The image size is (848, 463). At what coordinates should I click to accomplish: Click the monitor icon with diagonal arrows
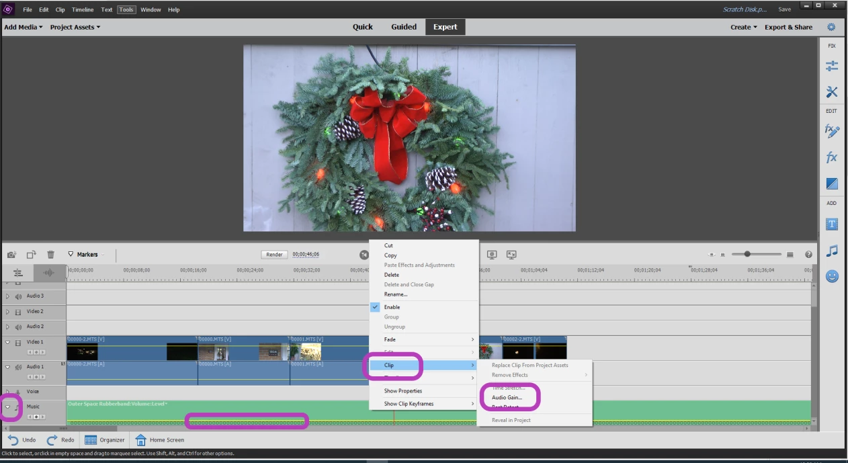coord(511,255)
